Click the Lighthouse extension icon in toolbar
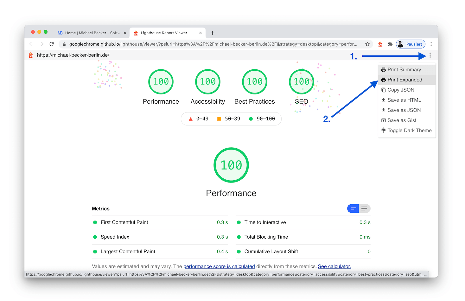The image size is (465, 301). click(380, 44)
